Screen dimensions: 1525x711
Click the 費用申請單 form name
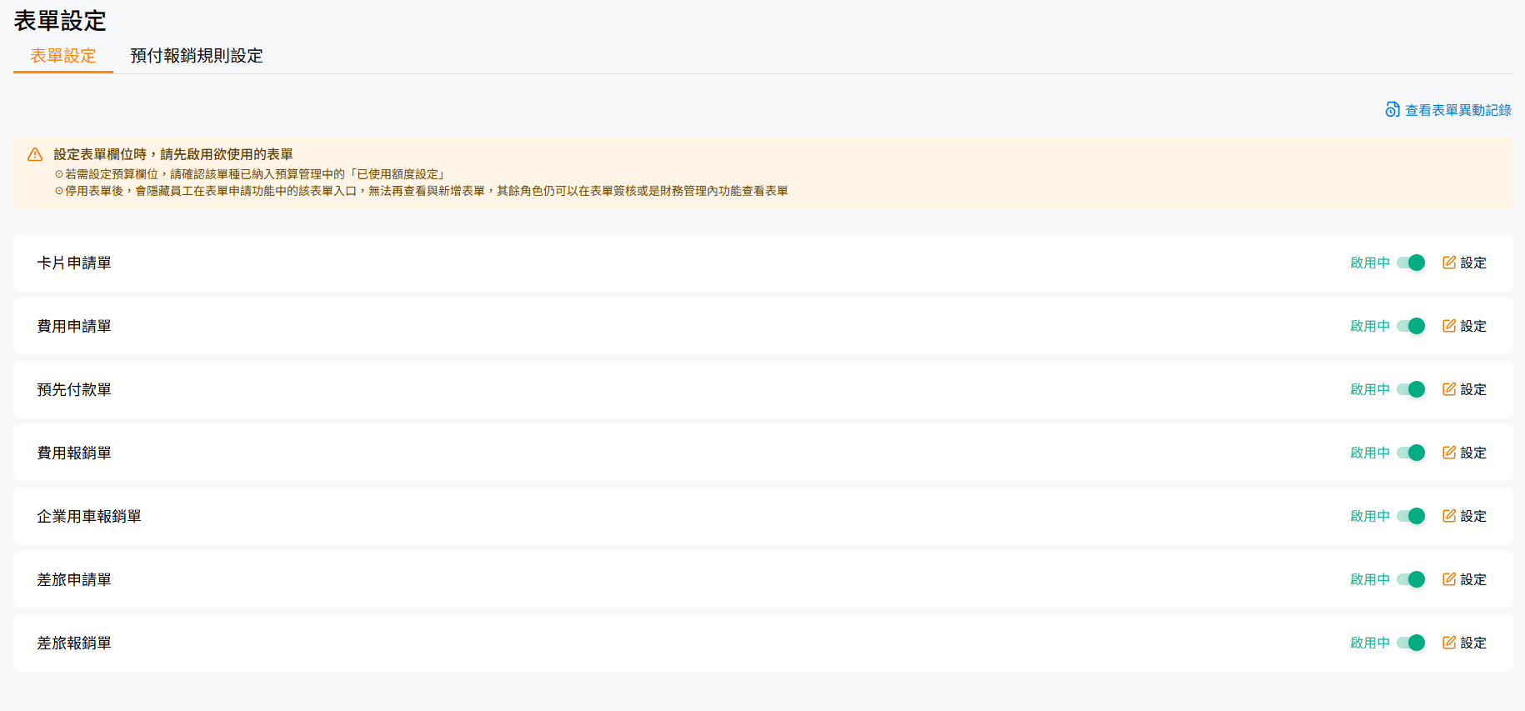74,326
